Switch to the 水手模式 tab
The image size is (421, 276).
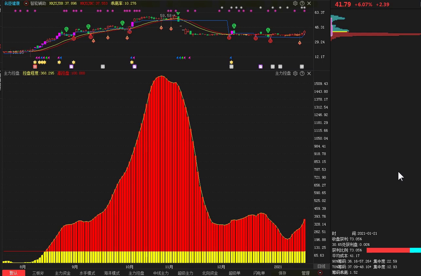coord(87,273)
